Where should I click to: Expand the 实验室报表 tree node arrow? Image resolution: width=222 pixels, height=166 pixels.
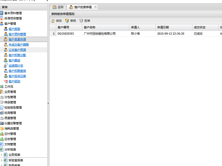coord(2,160)
